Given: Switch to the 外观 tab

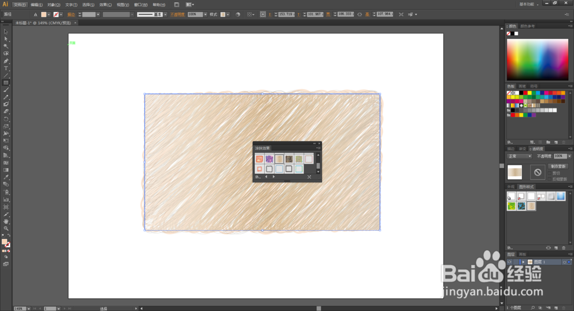Looking at the screenshot, I should click(511, 187).
